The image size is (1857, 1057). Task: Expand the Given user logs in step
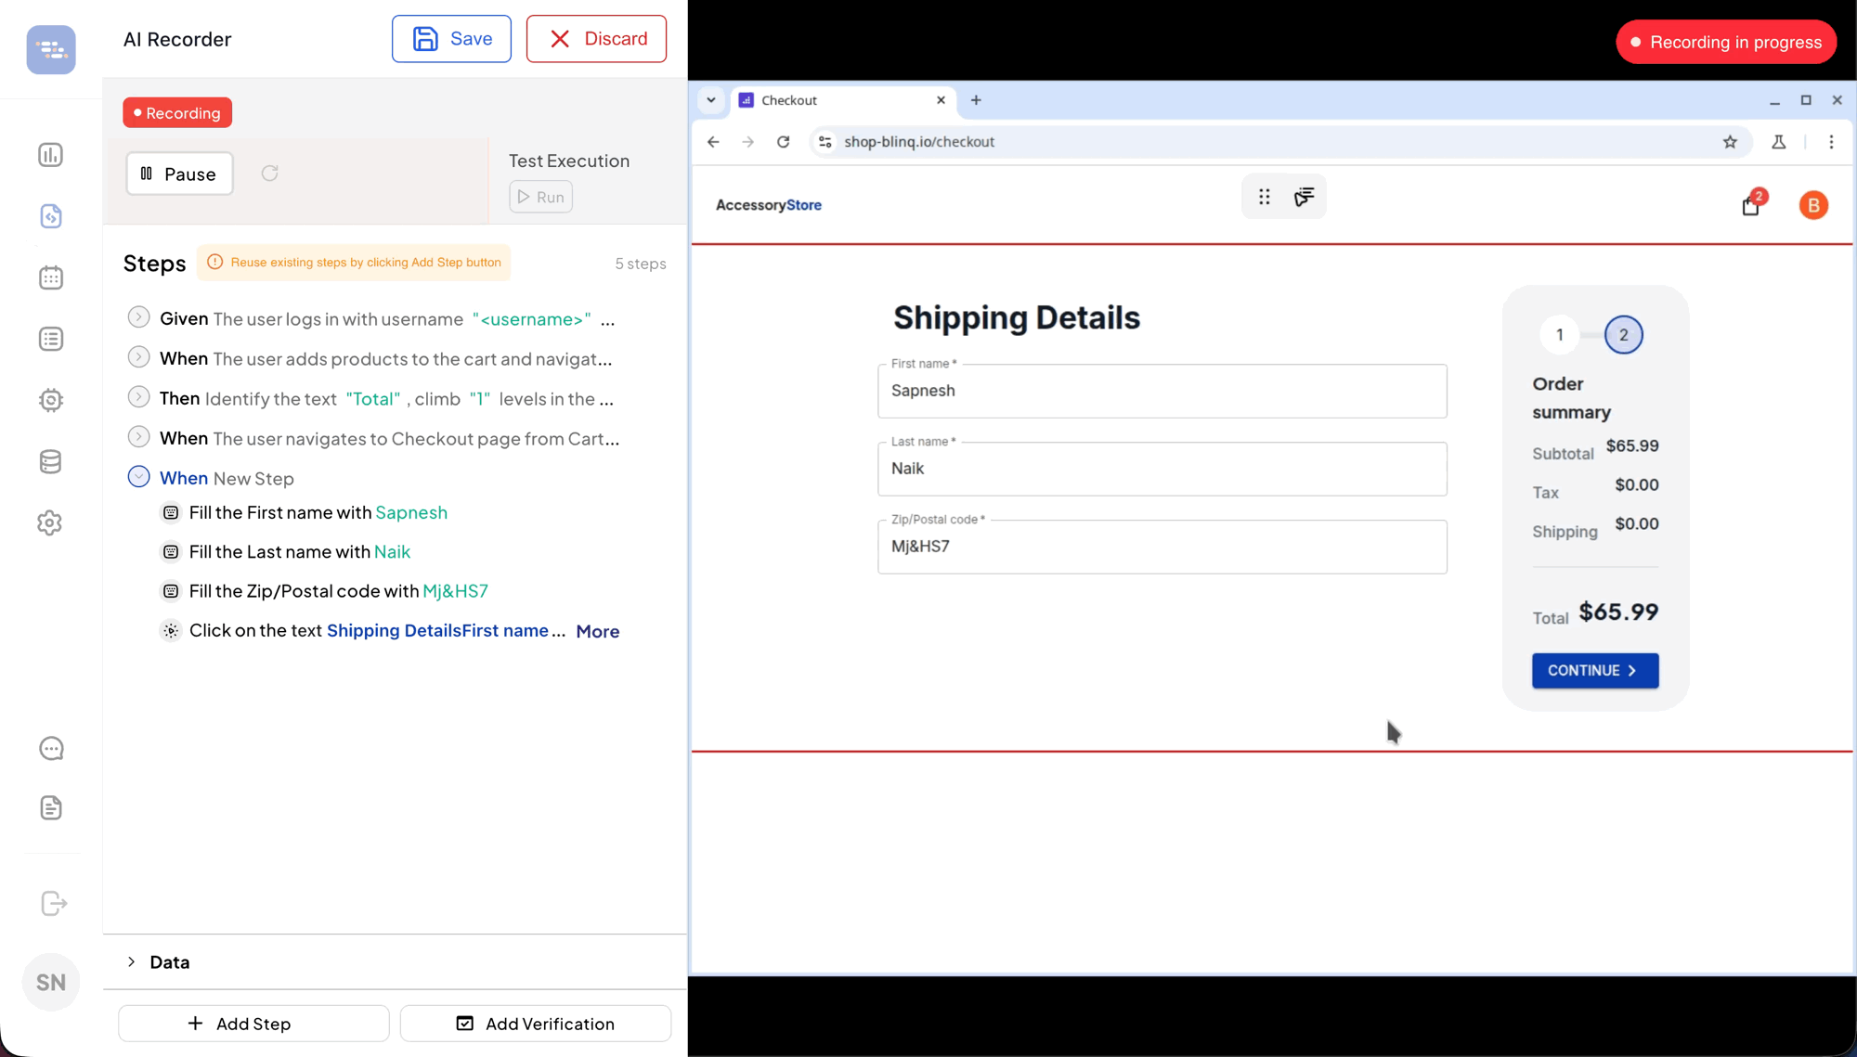(138, 317)
